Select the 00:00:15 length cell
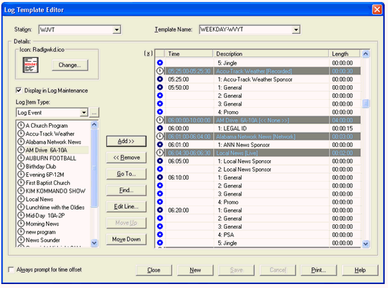 click(x=345, y=128)
